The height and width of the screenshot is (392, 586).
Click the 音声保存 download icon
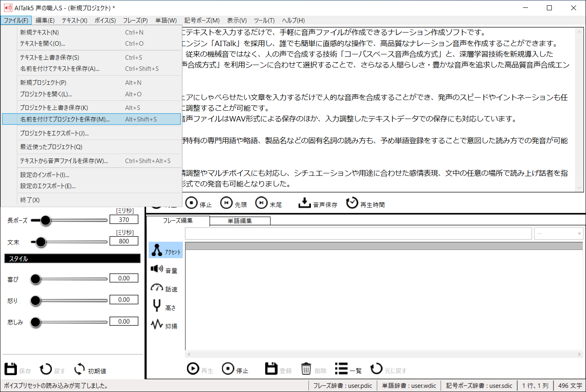click(x=304, y=203)
